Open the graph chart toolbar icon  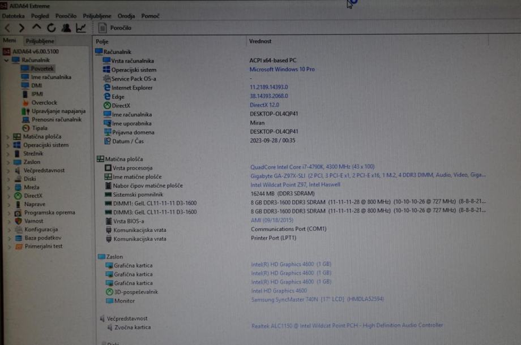click(x=81, y=28)
